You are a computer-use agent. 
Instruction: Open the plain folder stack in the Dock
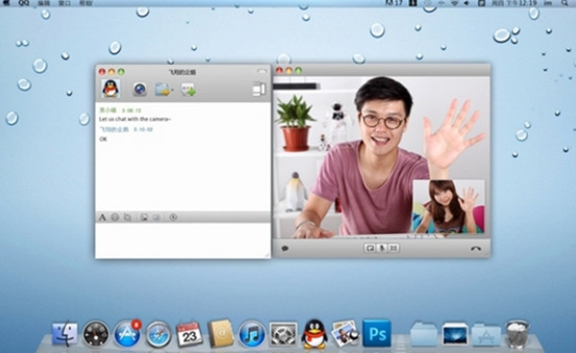(423, 334)
